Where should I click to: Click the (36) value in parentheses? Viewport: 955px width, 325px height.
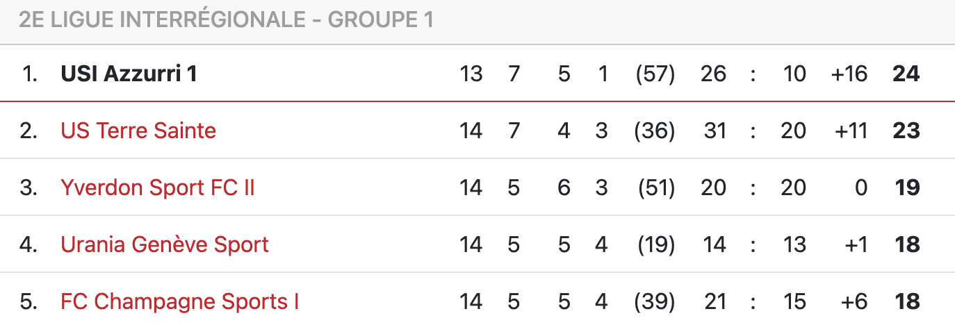[x=655, y=131]
